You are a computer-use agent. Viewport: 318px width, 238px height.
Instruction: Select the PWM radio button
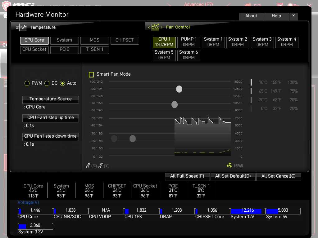(27, 83)
